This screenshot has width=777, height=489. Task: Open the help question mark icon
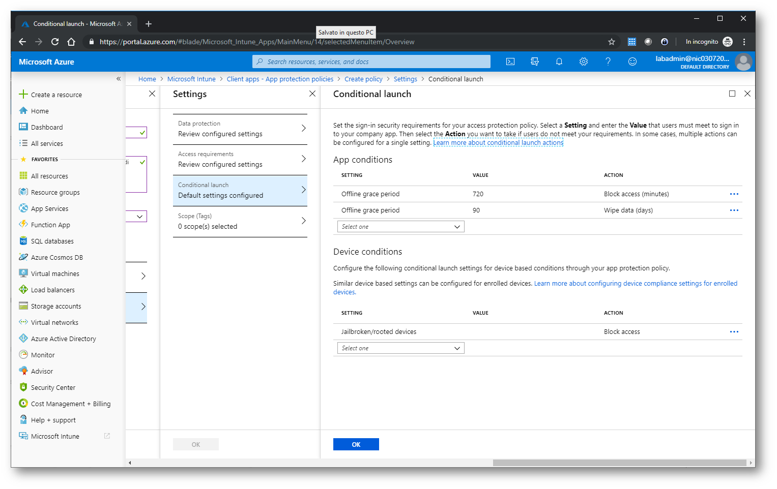coord(608,62)
